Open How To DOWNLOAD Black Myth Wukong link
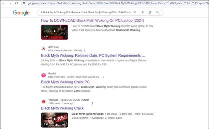209x129 pixels. tap(92, 20)
